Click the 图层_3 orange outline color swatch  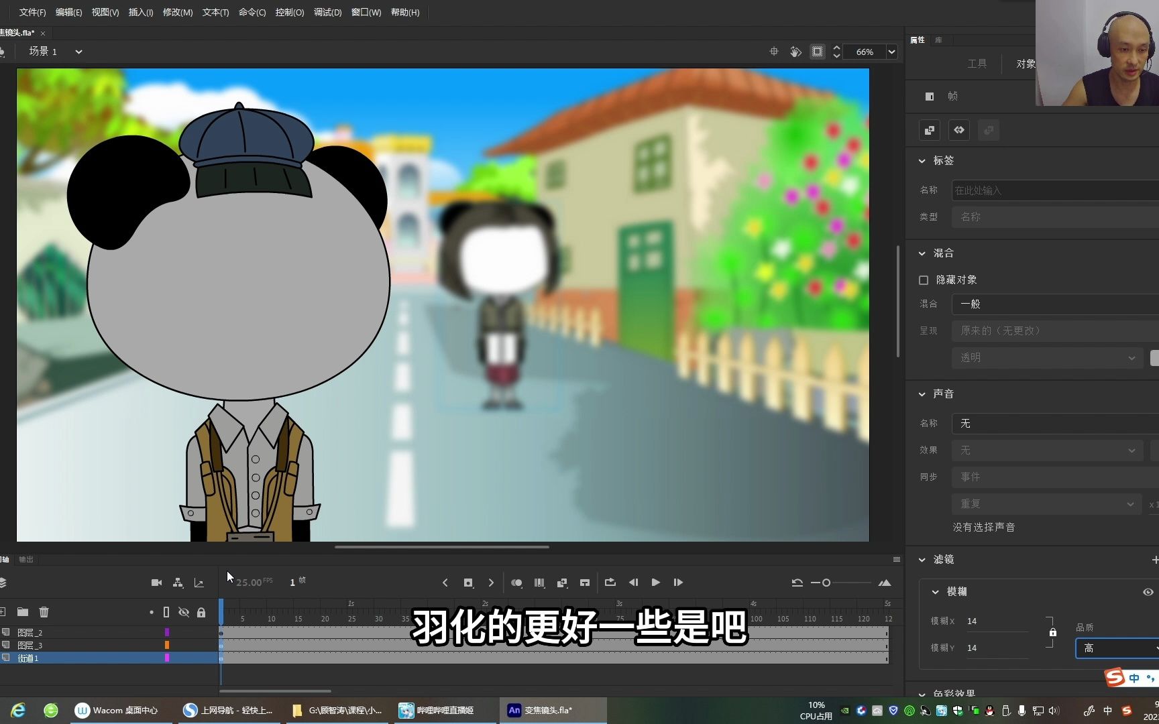click(x=167, y=645)
